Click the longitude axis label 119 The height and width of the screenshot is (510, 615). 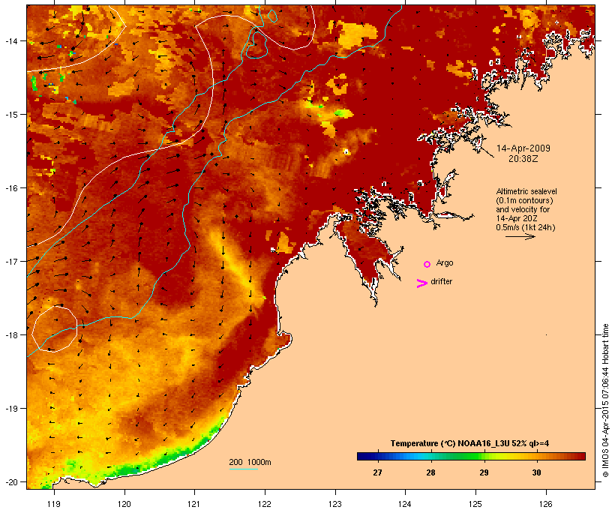tap(54, 504)
